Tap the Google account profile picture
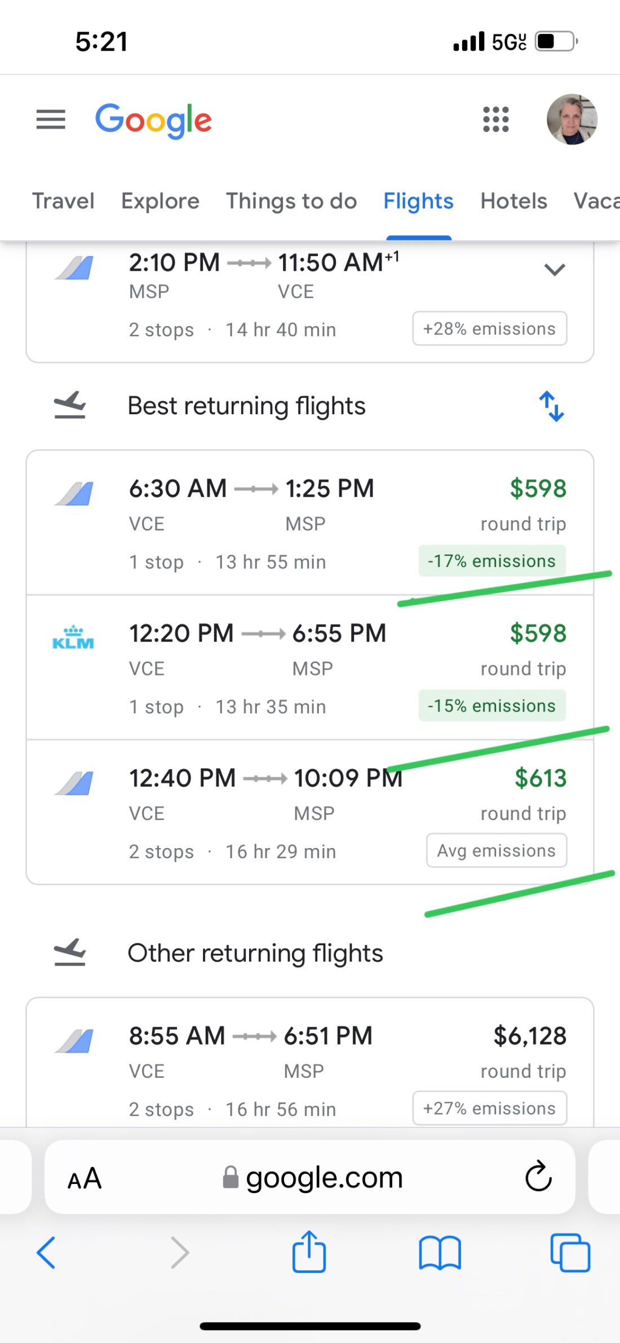620x1343 pixels. pyautogui.click(x=572, y=120)
